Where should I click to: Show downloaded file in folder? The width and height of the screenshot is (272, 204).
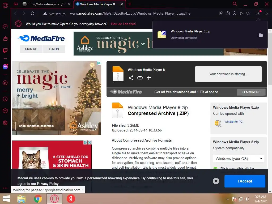click(x=261, y=35)
